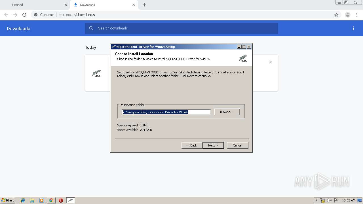Open Windows Media Player from taskbar
The width and height of the screenshot is (363, 204).
pos(42,200)
